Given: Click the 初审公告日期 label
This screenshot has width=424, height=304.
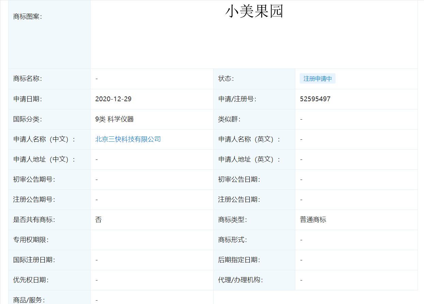Looking at the screenshot, I should (x=239, y=180).
